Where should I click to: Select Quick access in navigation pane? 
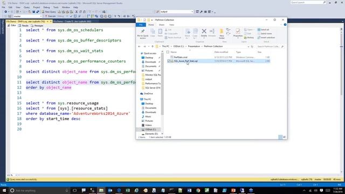tap(150, 53)
